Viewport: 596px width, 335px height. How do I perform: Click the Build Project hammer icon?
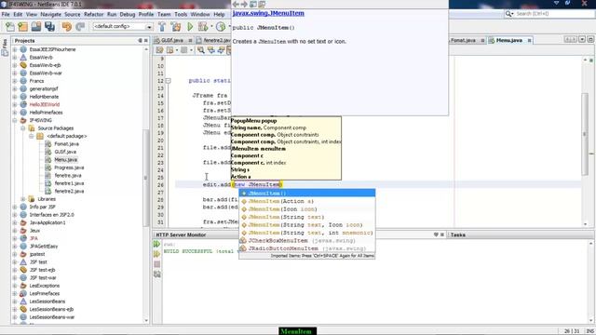click(x=162, y=27)
